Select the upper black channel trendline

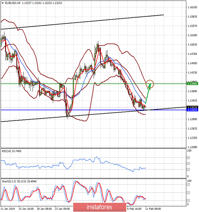[x=90, y=21]
